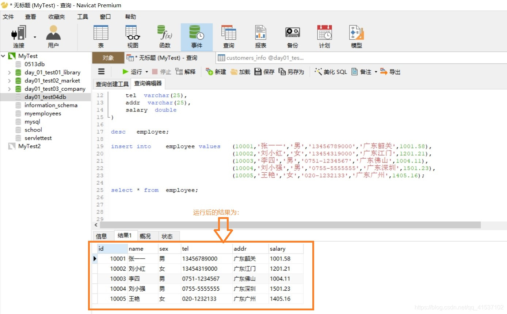This screenshot has width=507, height=314.
Task: Open dropdown arrow next to 备注
Action: pyautogui.click(x=376, y=72)
